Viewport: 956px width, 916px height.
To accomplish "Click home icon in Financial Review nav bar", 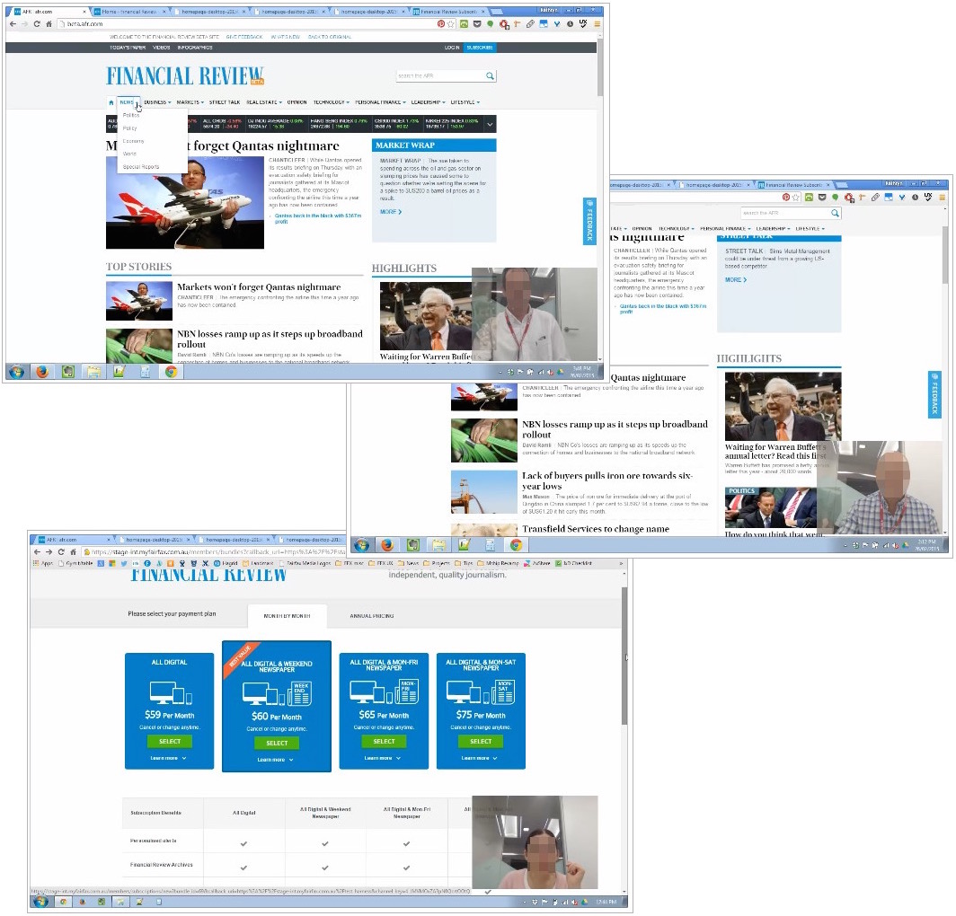I will click(111, 102).
